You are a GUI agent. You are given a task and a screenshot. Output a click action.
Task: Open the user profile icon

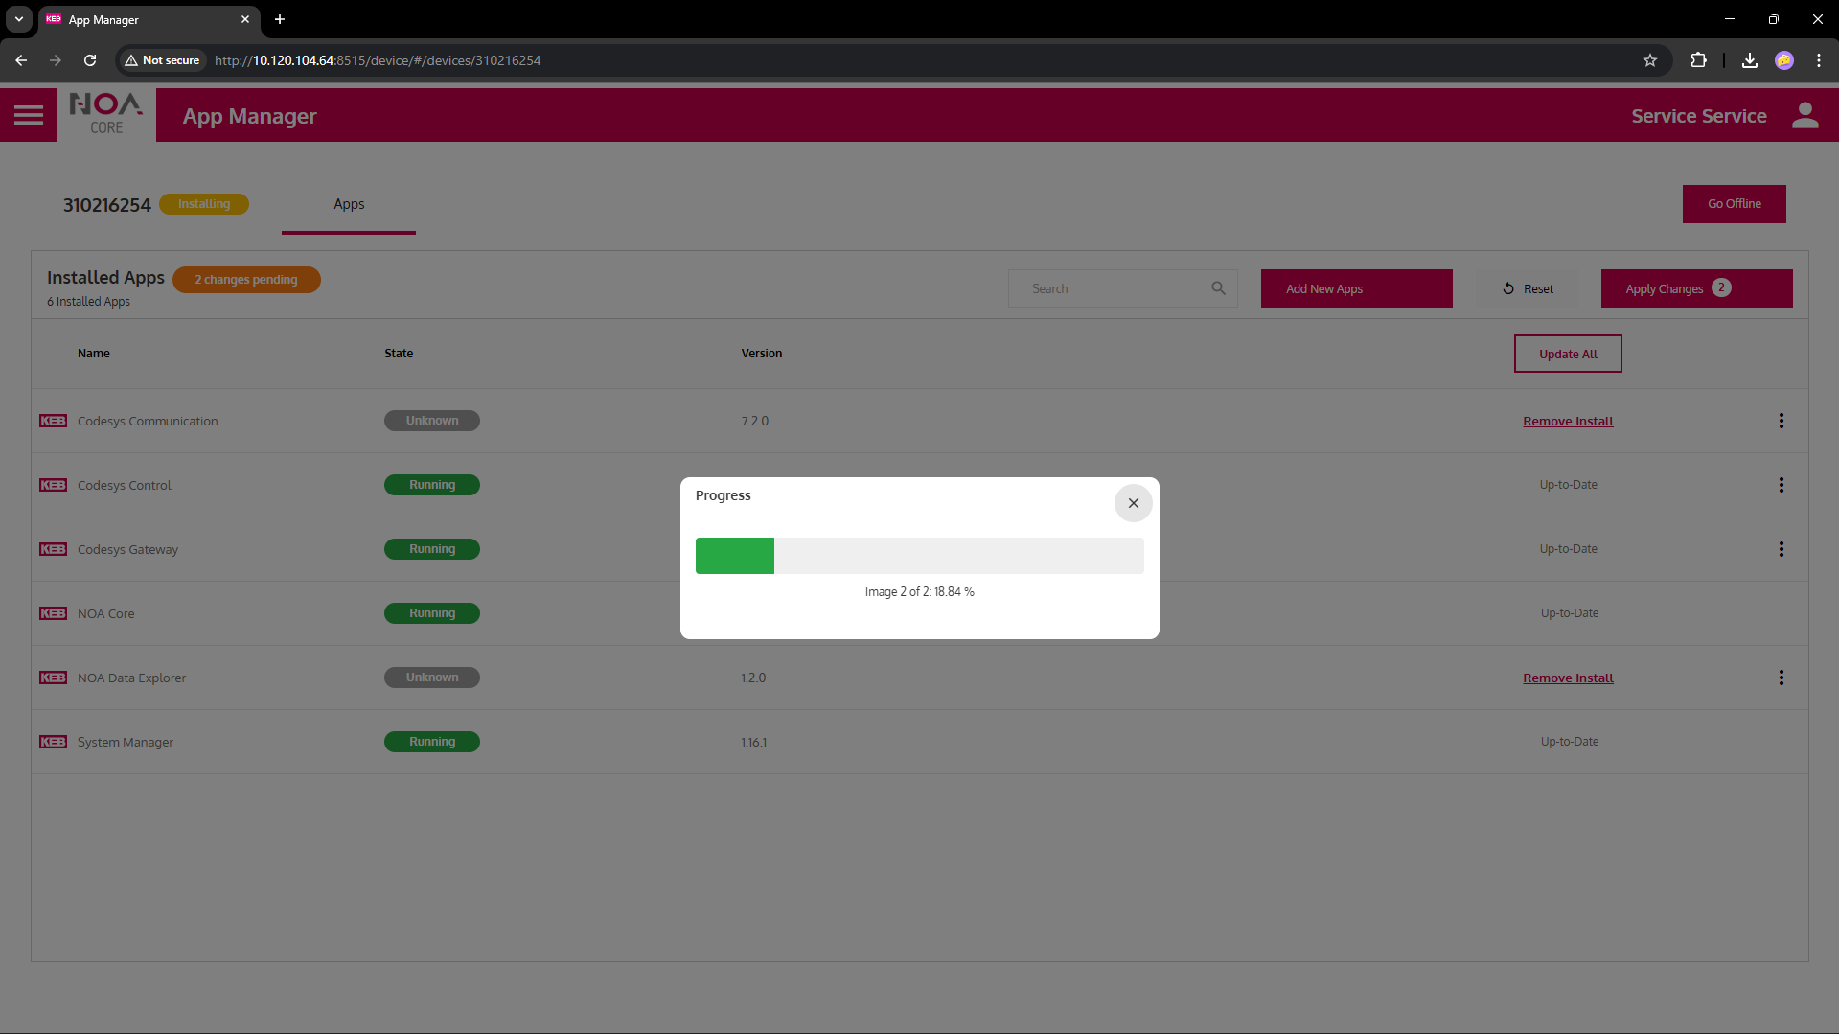click(x=1805, y=116)
